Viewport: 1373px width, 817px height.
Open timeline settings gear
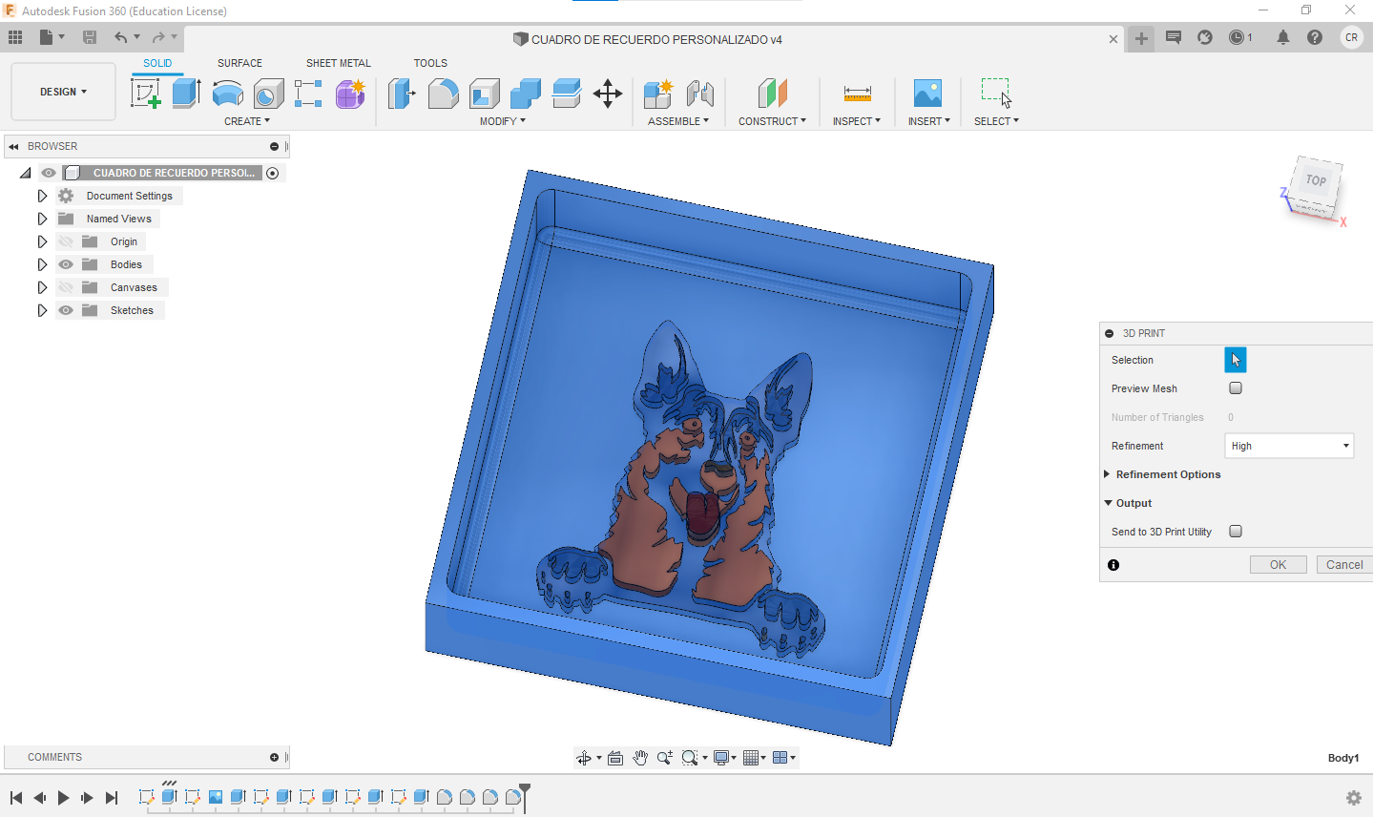(1353, 798)
